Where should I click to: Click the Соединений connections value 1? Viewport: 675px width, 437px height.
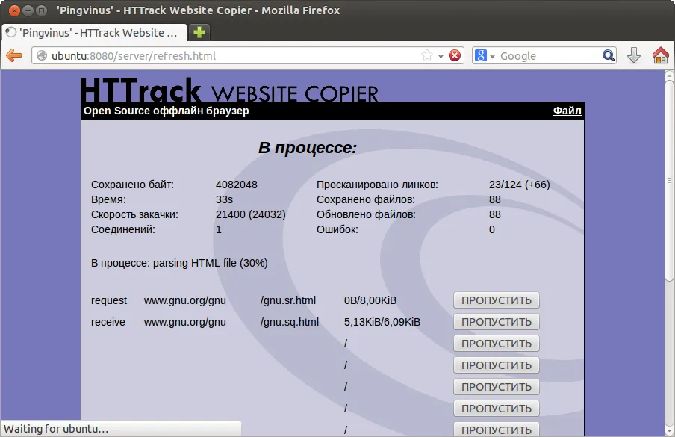[219, 229]
